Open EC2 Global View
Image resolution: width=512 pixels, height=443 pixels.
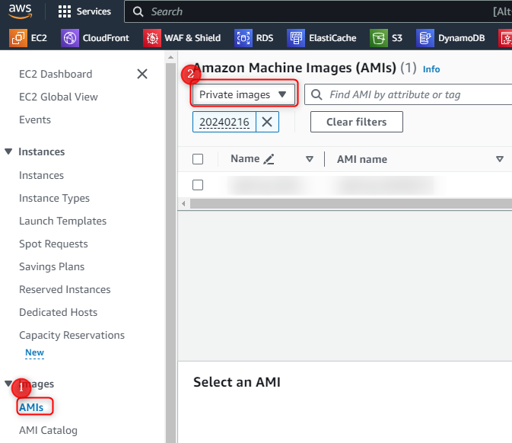click(59, 97)
